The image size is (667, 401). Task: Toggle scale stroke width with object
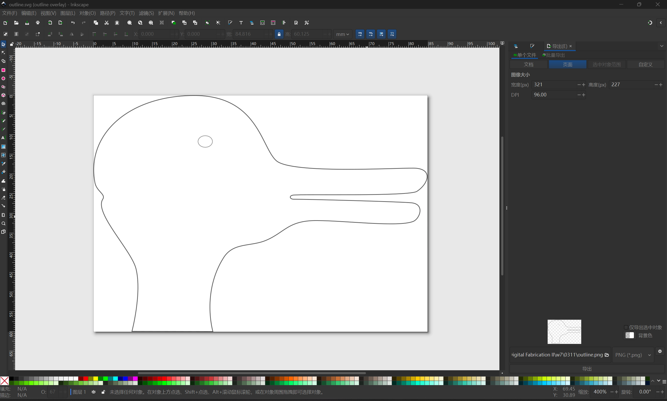pyautogui.click(x=360, y=34)
